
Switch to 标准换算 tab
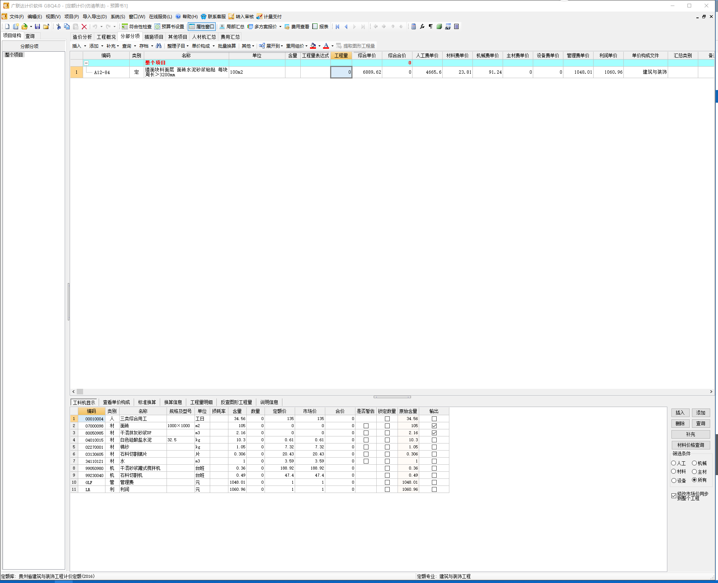click(x=147, y=402)
